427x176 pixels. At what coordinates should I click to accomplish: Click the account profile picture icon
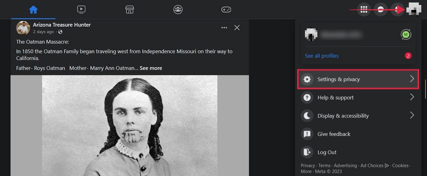[x=414, y=9]
